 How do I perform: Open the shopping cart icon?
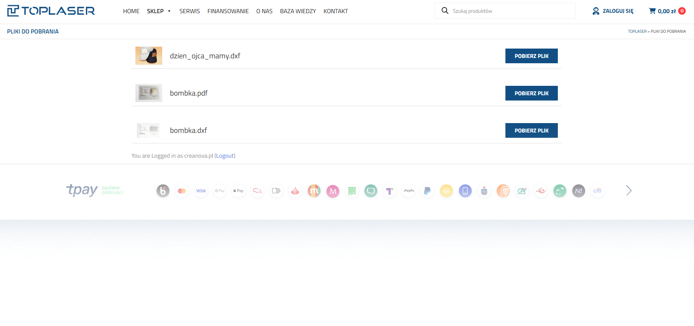point(652,11)
